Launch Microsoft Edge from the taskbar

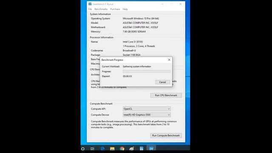click(102, 149)
